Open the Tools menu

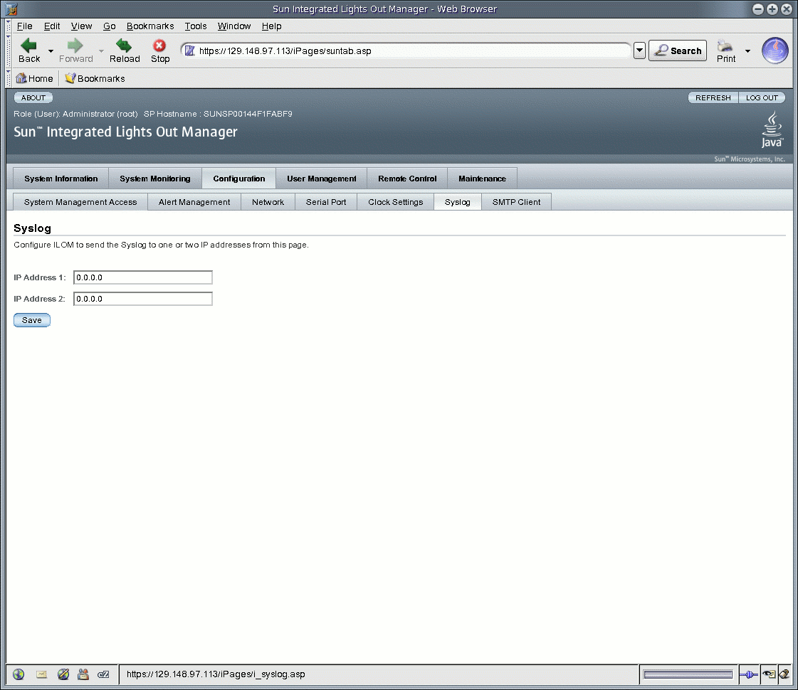[x=196, y=26]
